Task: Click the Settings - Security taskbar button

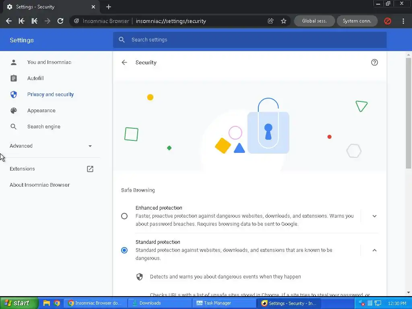Action: [x=288, y=303]
